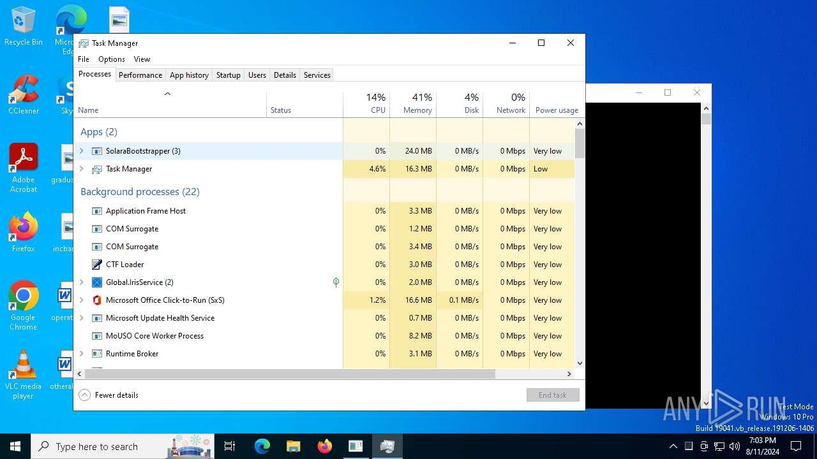Expand Microsoft Office Click-to-Run (SxS)
Screen dimensions: 817x459
(x=81, y=300)
